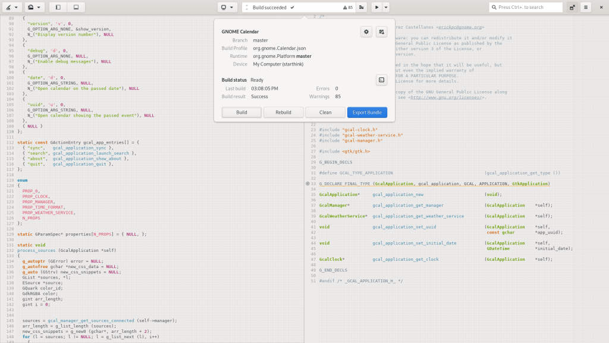Click the transfers/fullscreen toggle icon

tap(573, 7)
